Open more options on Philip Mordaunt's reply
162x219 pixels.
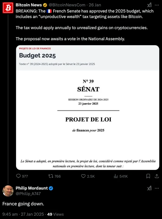coord(157,188)
